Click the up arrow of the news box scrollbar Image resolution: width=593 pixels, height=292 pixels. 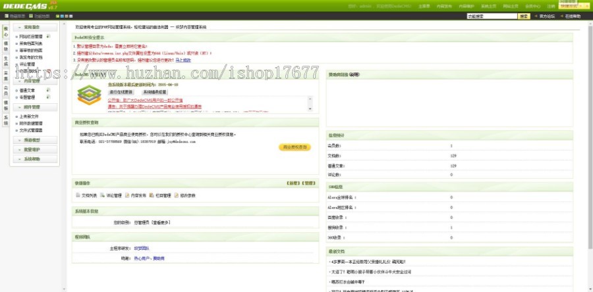point(310,99)
